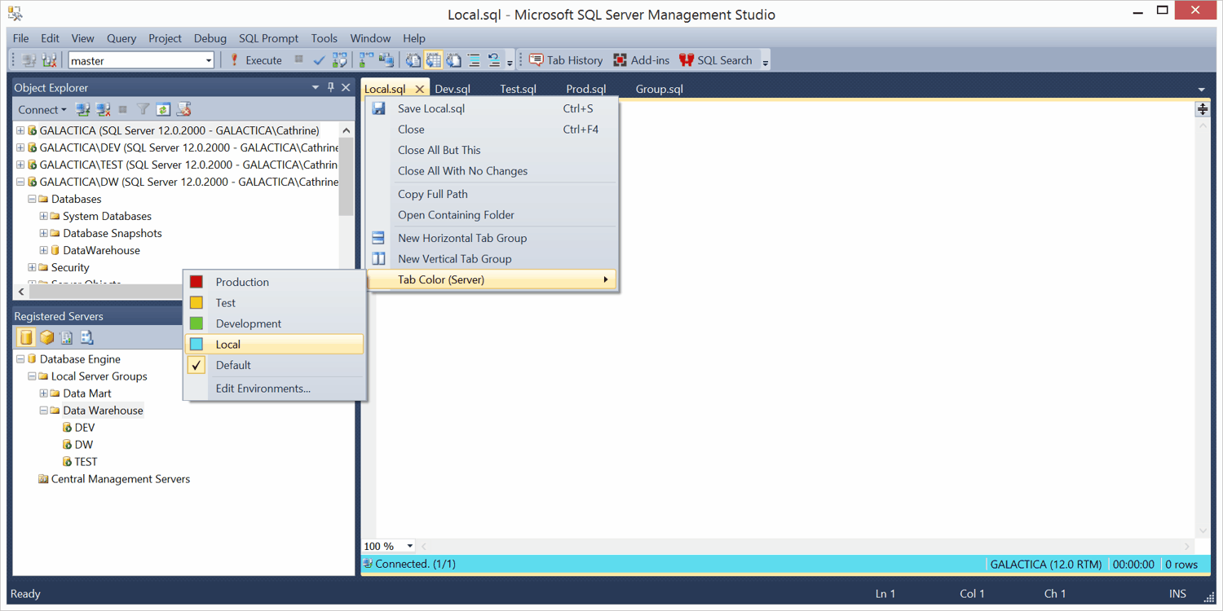Select the Analysis Services cube icon
Screen dimensions: 1223x611
coord(46,337)
